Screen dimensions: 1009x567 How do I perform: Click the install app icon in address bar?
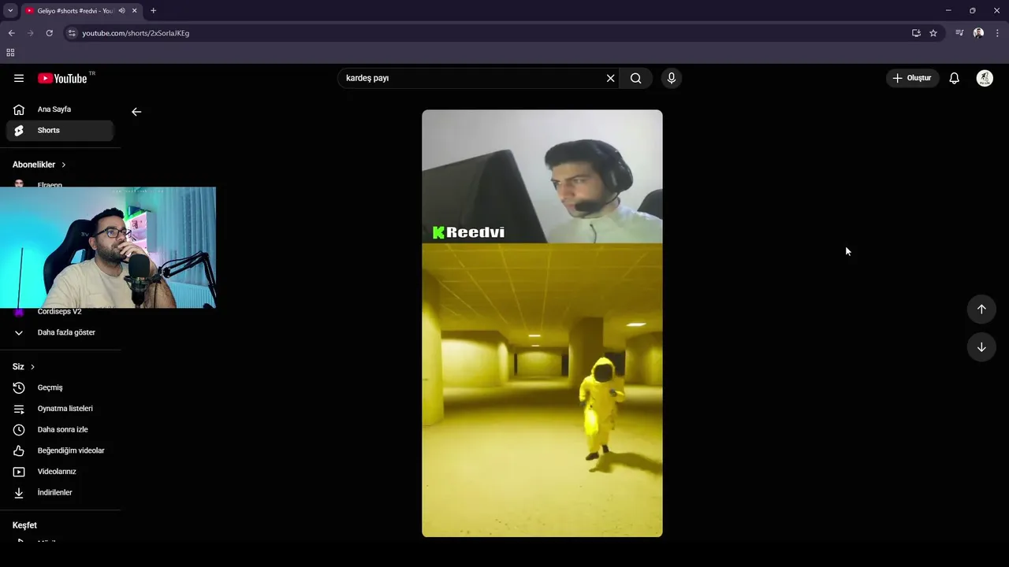[x=916, y=33]
